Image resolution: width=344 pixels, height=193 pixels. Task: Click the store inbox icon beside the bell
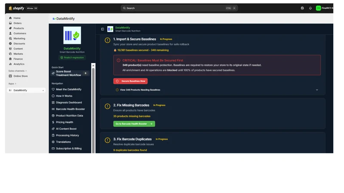click(302, 8)
